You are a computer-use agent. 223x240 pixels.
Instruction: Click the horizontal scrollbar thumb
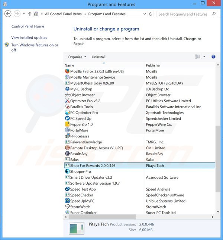coord(102,217)
